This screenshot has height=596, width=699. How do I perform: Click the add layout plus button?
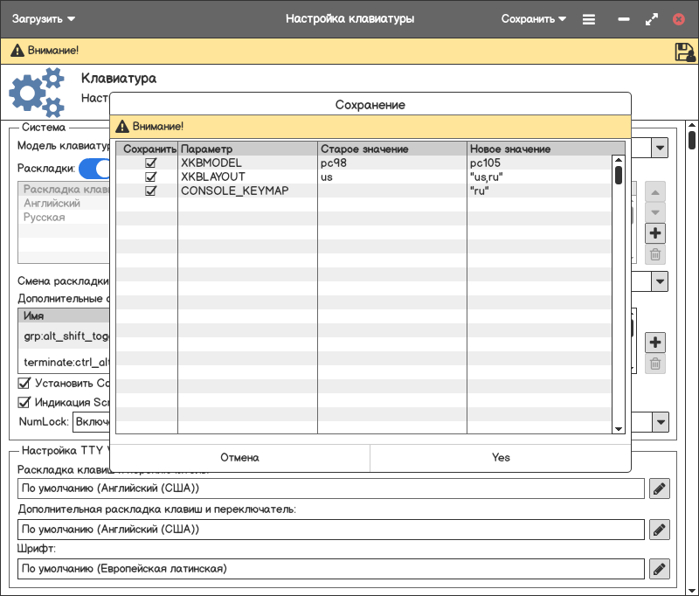point(655,233)
